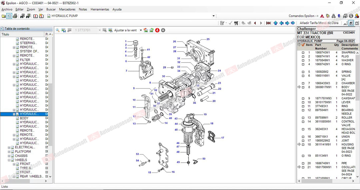
Task: Check the box for item 9 CAMSHAFT
Action: 303,98
